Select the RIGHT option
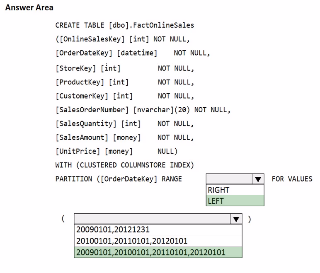 (235, 190)
